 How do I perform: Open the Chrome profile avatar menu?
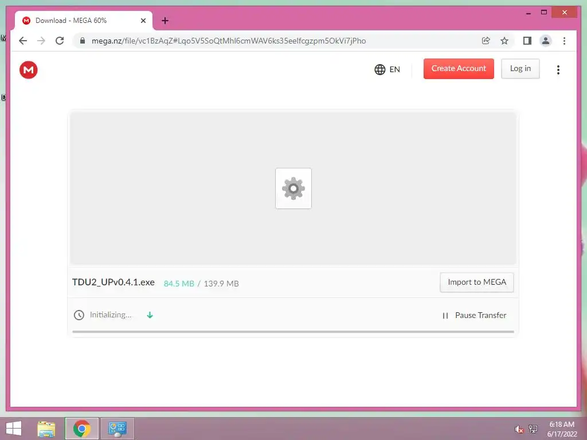point(546,41)
